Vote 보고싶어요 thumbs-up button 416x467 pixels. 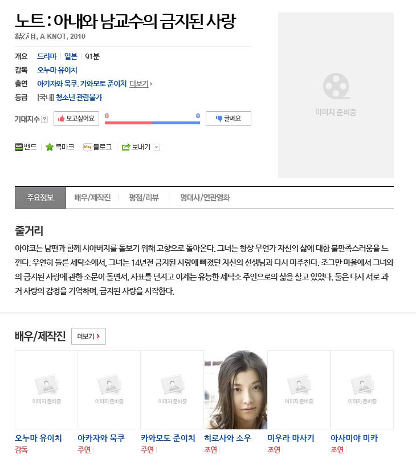click(76, 119)
